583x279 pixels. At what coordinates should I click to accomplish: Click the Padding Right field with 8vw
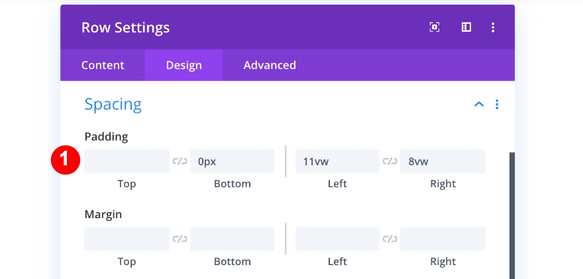pos(443,161)
